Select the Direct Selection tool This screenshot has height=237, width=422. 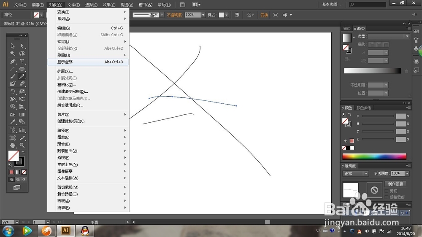coord(22,46)
